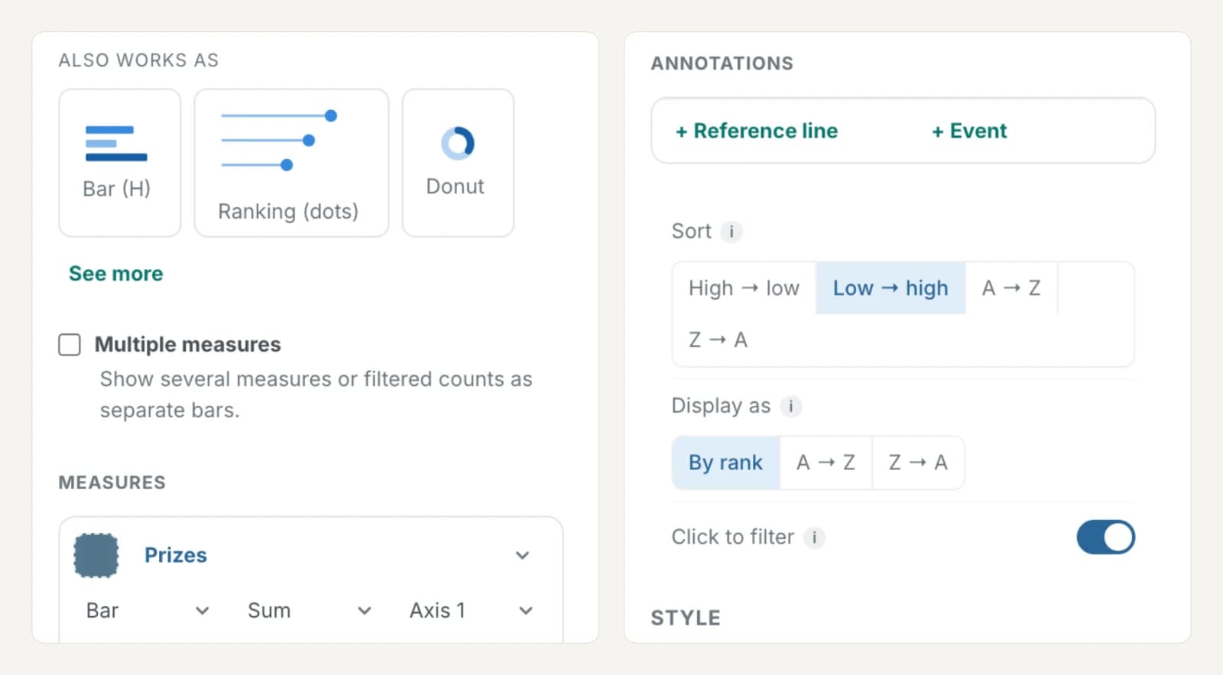Set Display as to By rank

click(725, 462)
